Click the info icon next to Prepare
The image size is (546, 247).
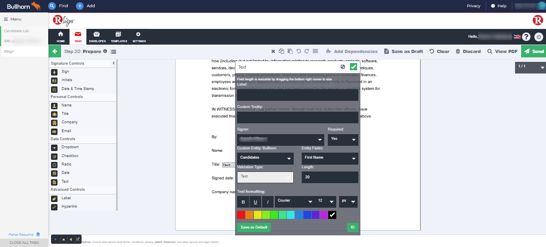coord(105,51)
